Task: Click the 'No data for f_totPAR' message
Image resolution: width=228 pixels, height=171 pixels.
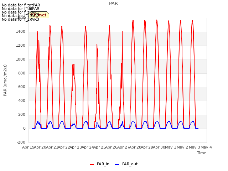Action: point(21,5)
